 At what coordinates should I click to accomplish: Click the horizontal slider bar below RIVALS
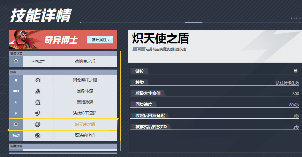(x=193, y=22)
